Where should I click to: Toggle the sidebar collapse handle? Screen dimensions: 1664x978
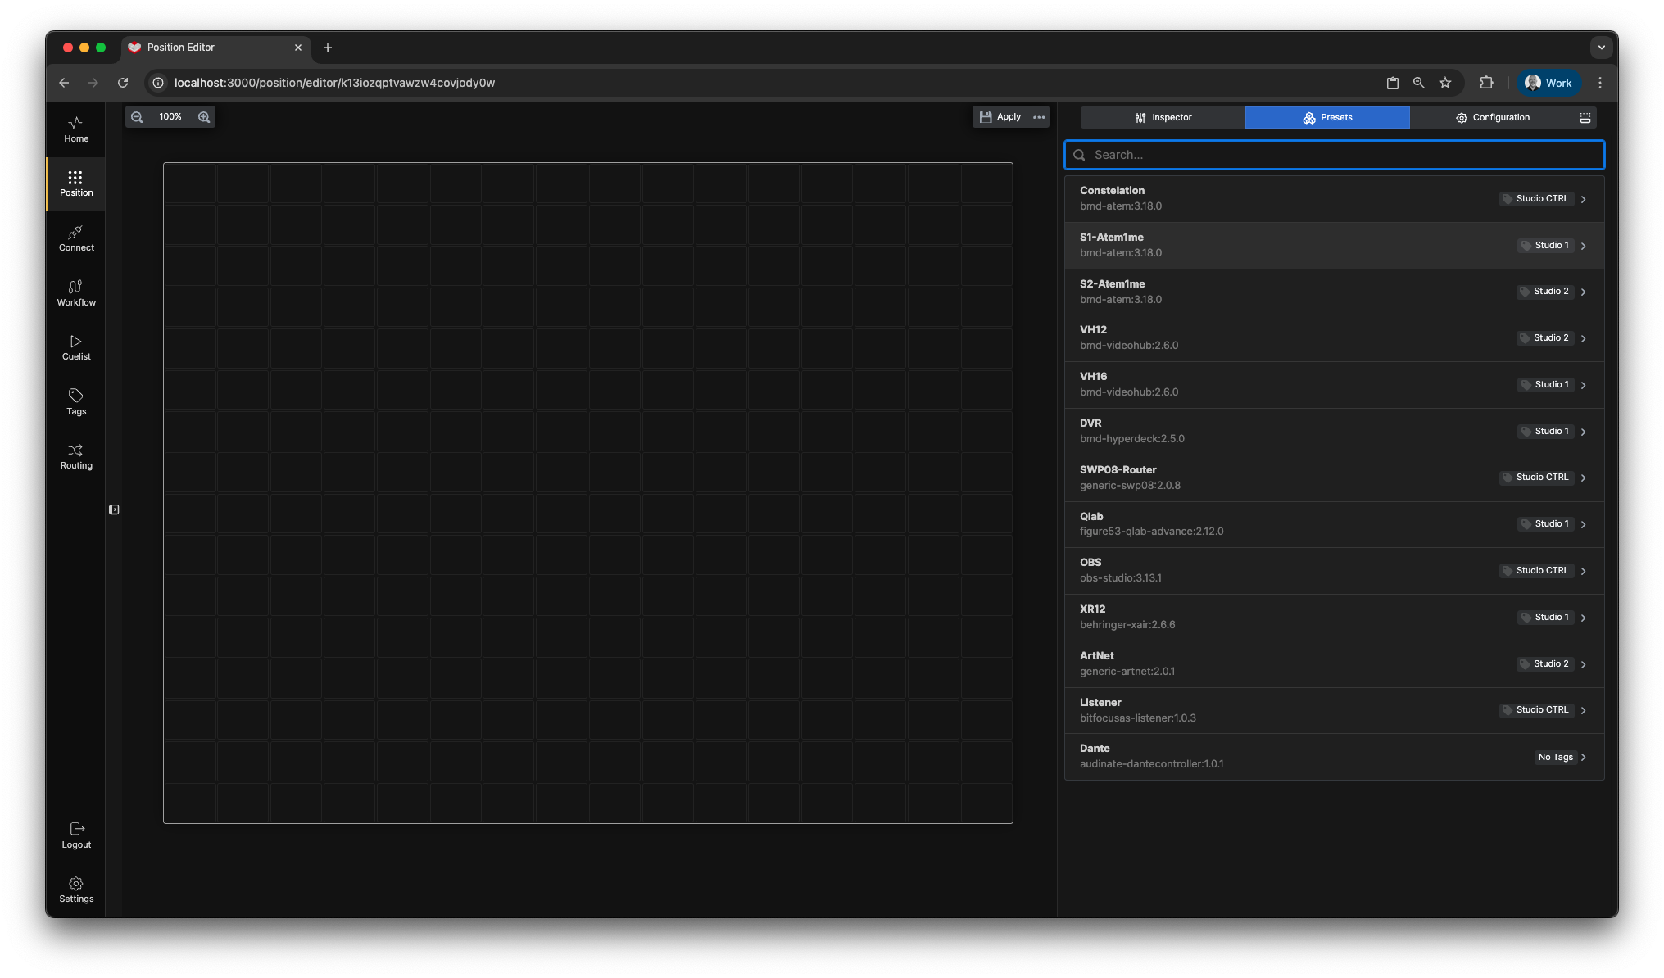(114, 509)
